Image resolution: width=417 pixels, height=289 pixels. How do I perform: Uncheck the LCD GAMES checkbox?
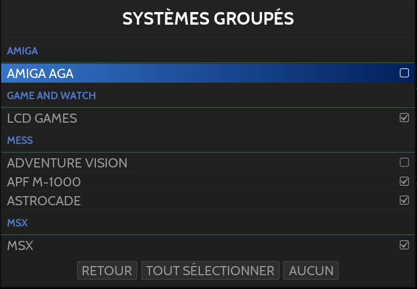404,118
